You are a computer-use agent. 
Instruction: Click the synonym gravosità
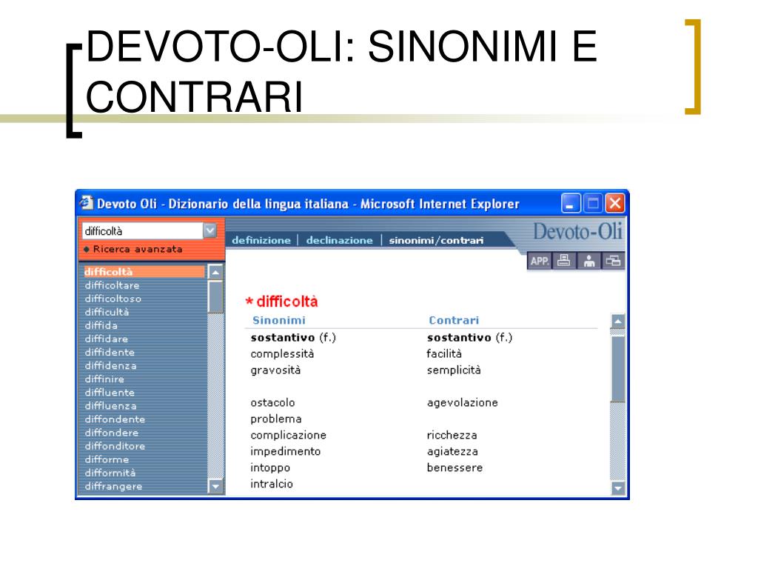click(275, 370)
